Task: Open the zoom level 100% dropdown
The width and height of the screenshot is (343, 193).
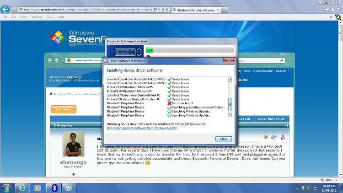Action: (336, 180)
